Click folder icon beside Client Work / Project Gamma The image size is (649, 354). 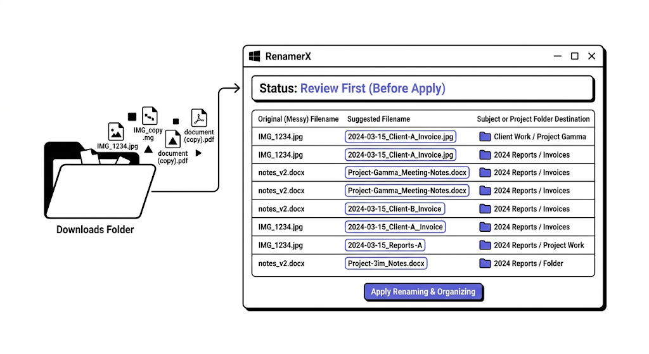[x=485, y=137]
